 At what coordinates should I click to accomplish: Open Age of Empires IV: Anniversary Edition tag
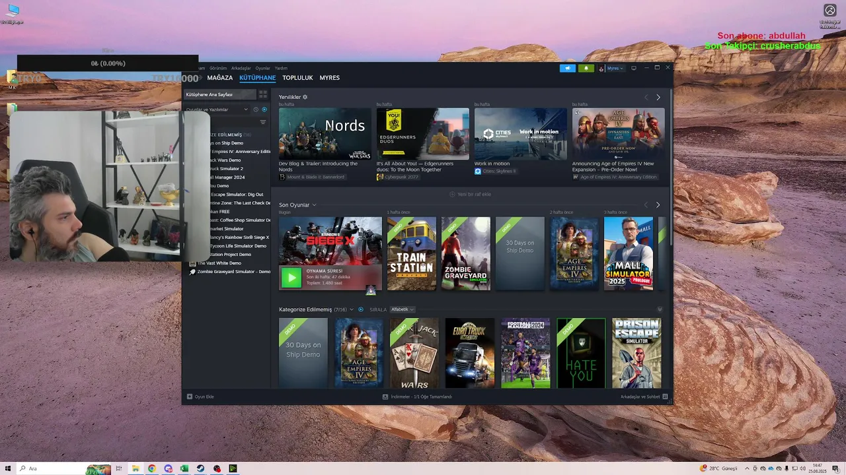click(615, 177)
